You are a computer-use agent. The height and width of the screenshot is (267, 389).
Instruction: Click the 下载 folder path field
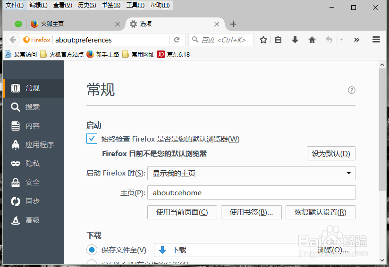click(x=232, y=250)
